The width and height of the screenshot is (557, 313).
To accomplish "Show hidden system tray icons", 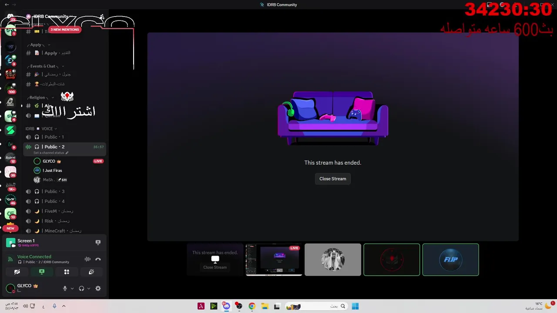I will tap(64, 306).
